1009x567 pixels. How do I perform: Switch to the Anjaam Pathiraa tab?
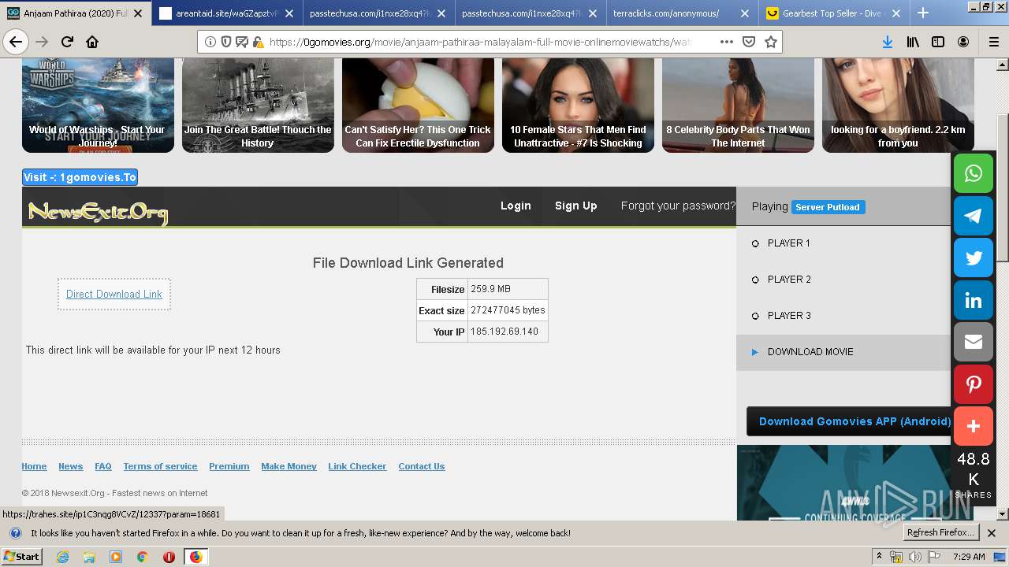[x=76, y=13]
